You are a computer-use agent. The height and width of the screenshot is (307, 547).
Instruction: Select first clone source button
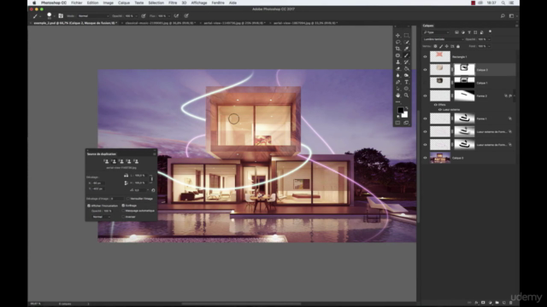pos(106,161)
